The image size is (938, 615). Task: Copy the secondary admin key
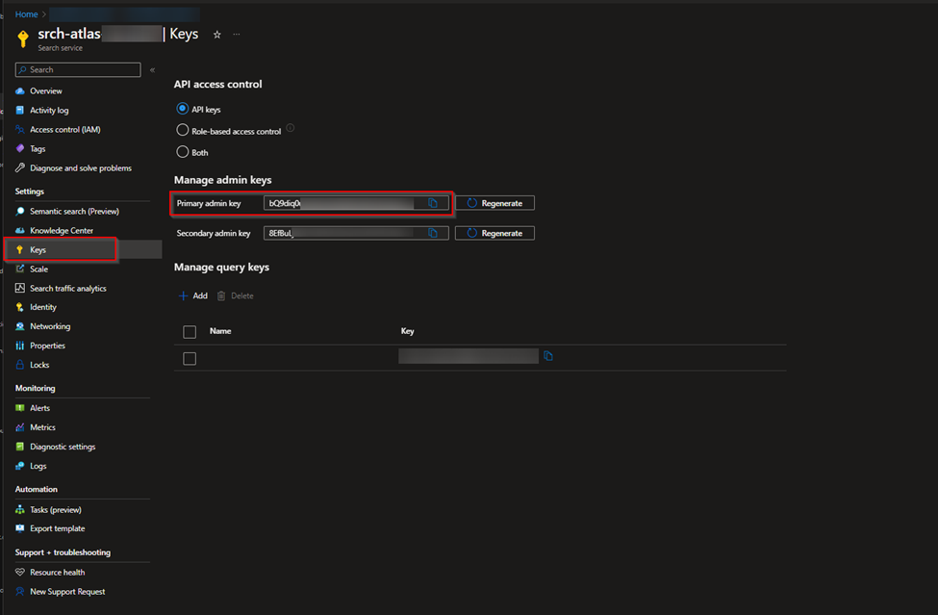pos(433,233)
